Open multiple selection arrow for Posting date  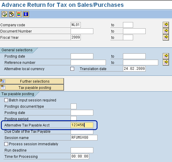[166, 56]
